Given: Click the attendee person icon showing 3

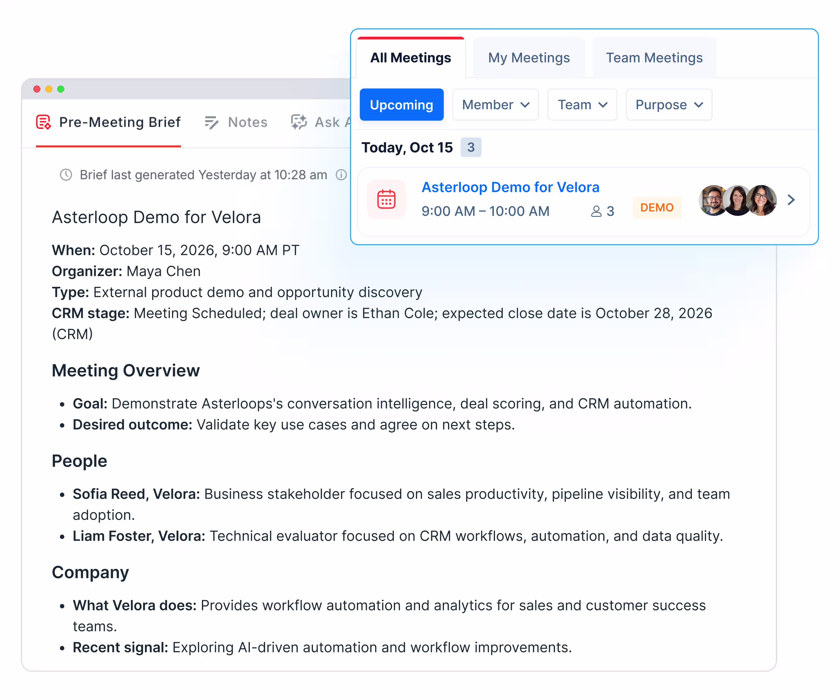Looking at the screenshot, I should (x=596, y=211).
